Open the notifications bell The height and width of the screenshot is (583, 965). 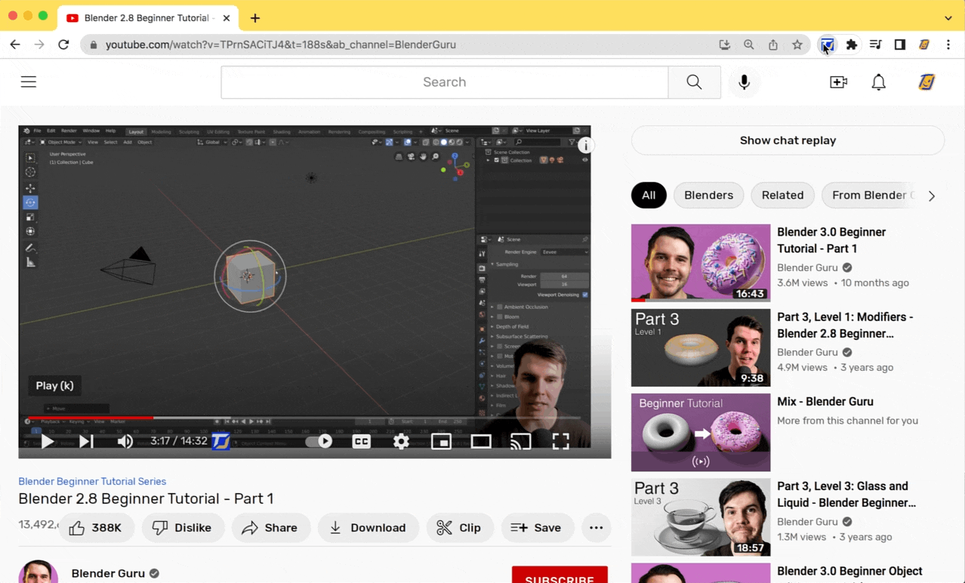click(x=878, y=82)
